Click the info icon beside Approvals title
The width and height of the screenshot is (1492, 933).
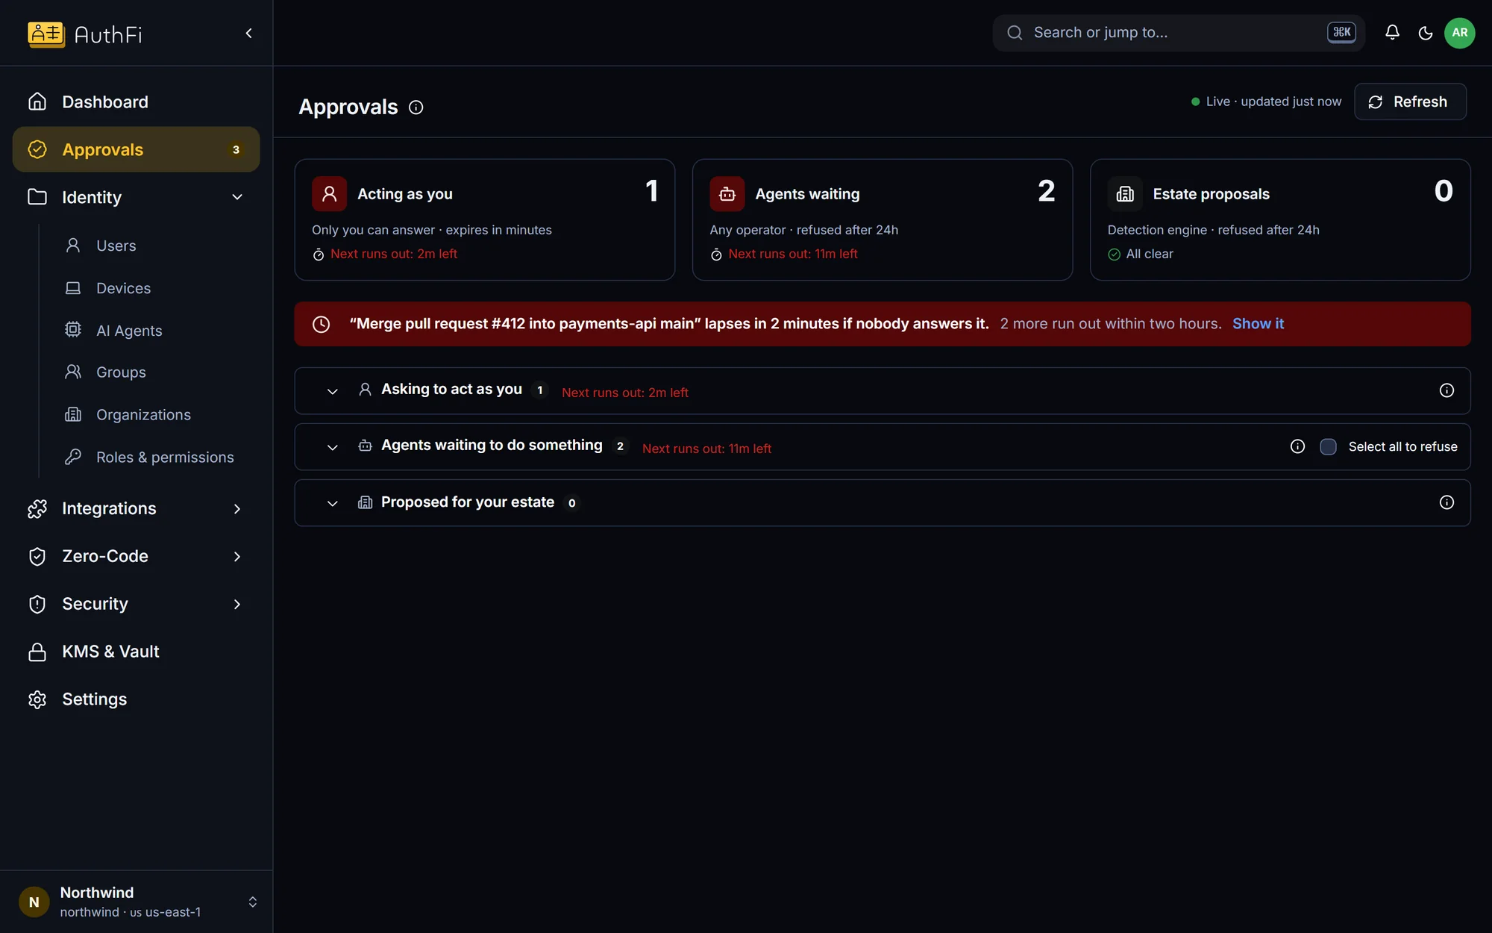(416, 107)
